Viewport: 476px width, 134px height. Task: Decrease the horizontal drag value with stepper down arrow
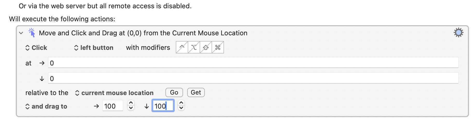pos(131,108)
